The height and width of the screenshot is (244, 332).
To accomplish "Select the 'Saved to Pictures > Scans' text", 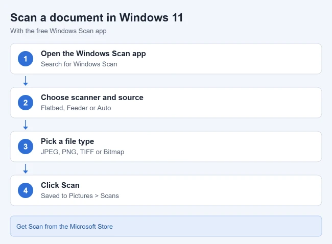I will click(80, 196).
